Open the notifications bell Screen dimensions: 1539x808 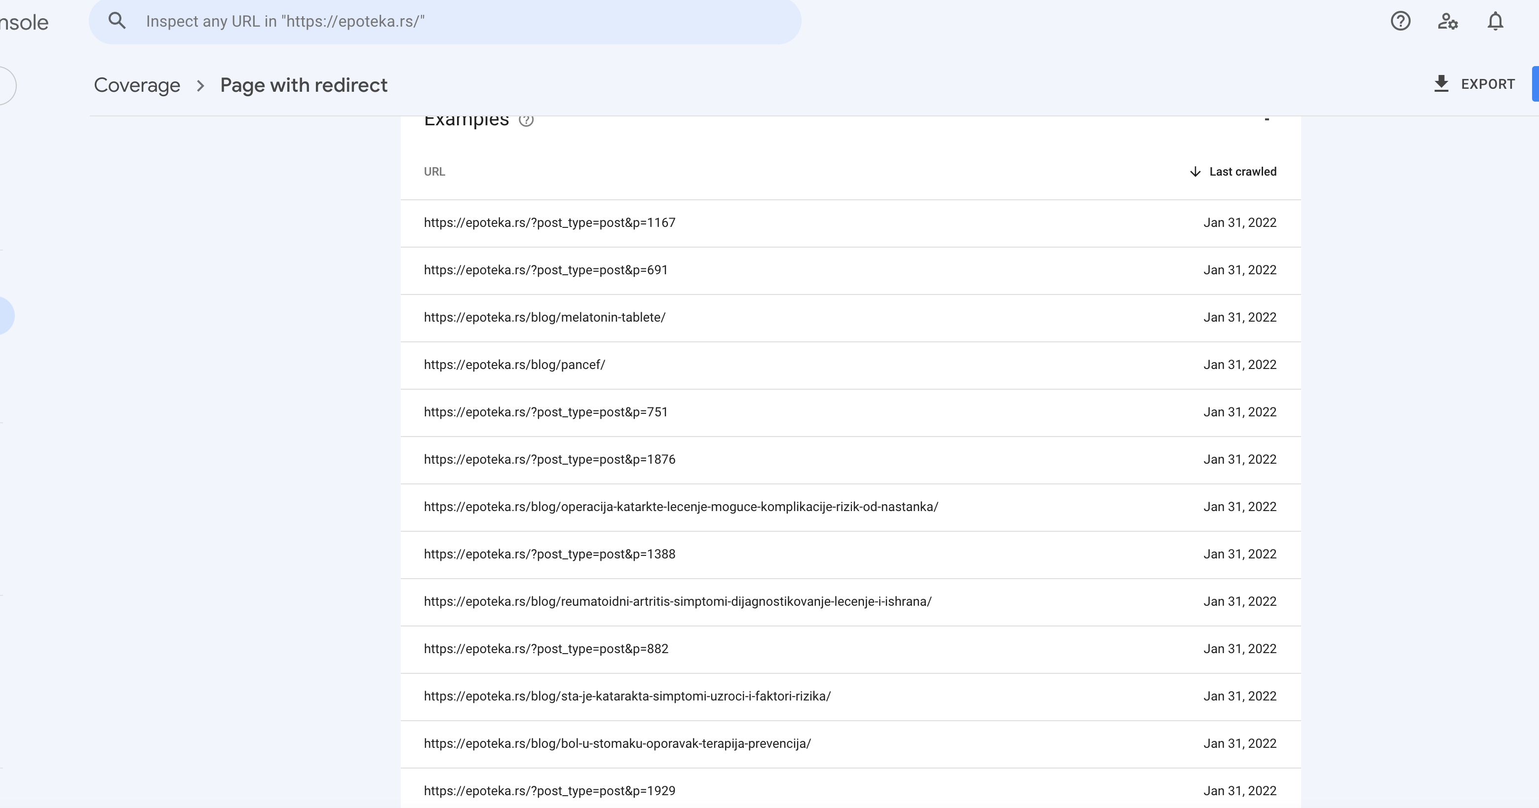1495,22
